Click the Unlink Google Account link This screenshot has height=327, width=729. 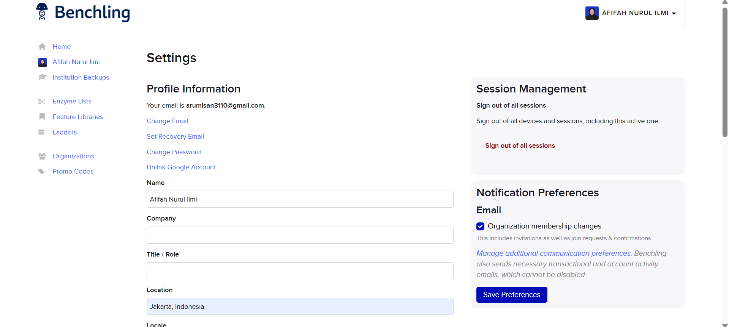tap(181, 167)
